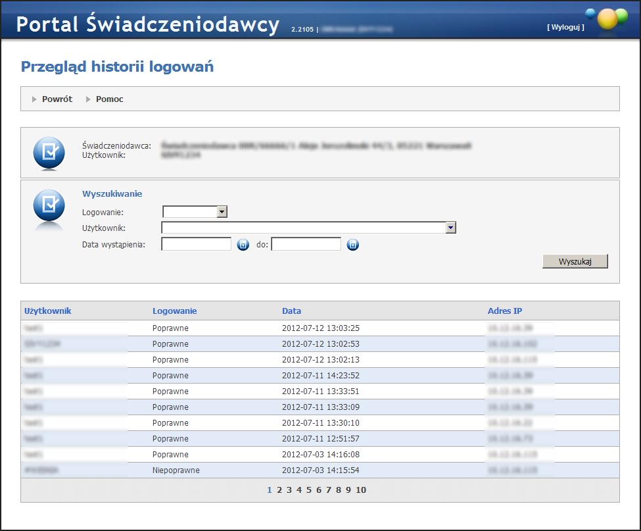Click Poprawne in the 13:03:25 row
This screenshot has height=531, width=641.
(170, 328)
